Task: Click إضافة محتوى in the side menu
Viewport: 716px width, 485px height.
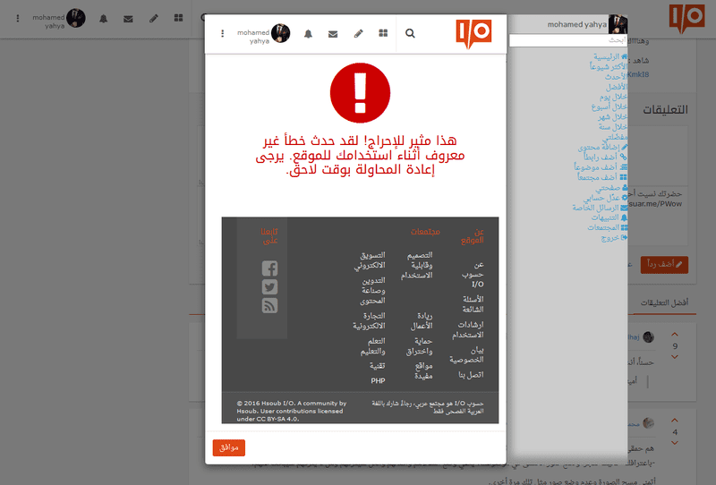Action: pos(602,147)
